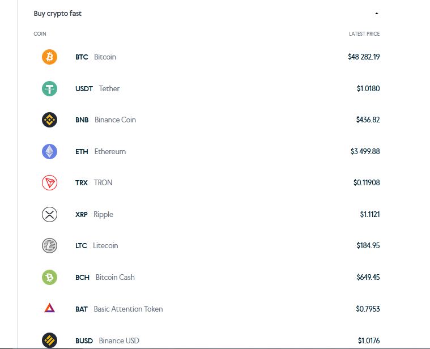Click the Ethereum diamond icon

(49, 151)
